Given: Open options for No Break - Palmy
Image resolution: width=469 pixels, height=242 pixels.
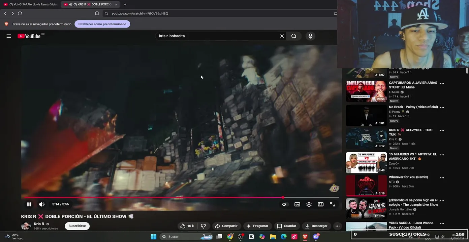Looking at the screenshot, I should (442, 108).
